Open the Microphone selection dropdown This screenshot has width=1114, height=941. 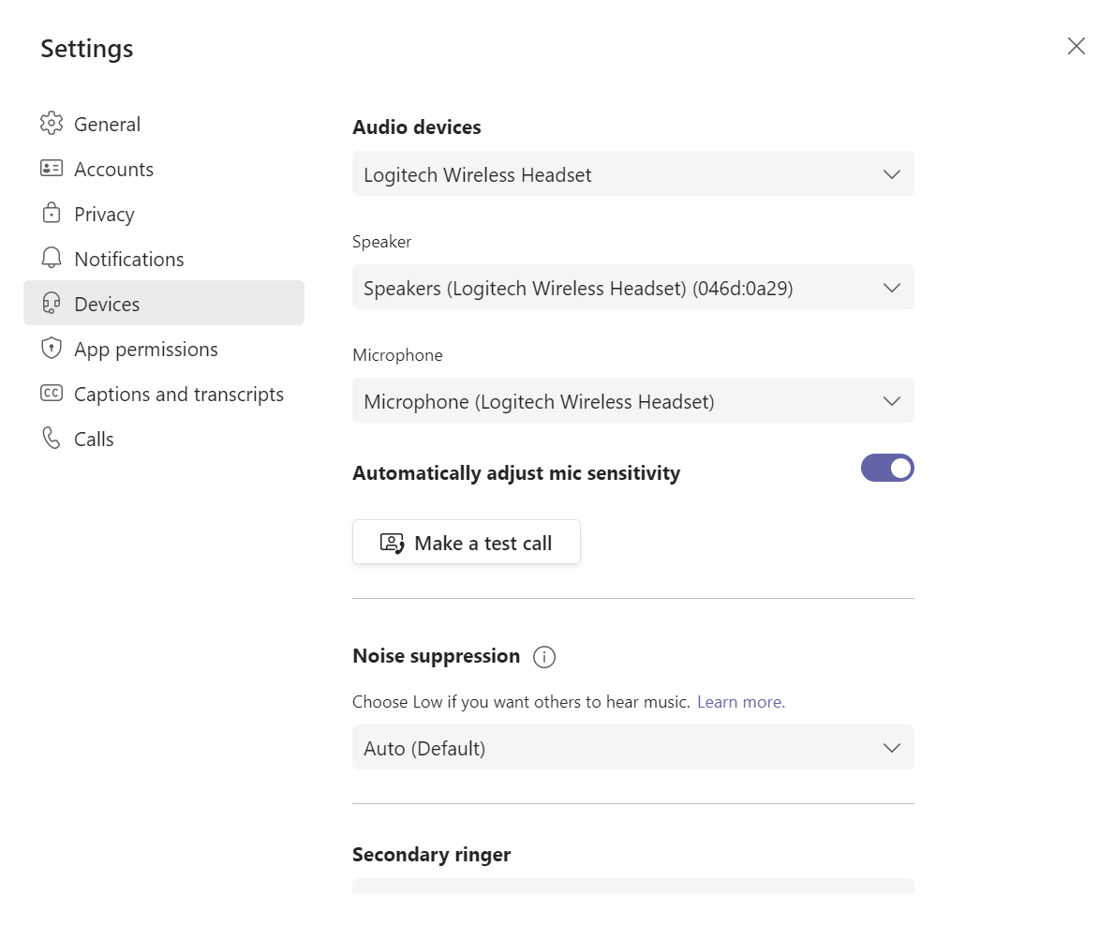click(x=632, y=401)
